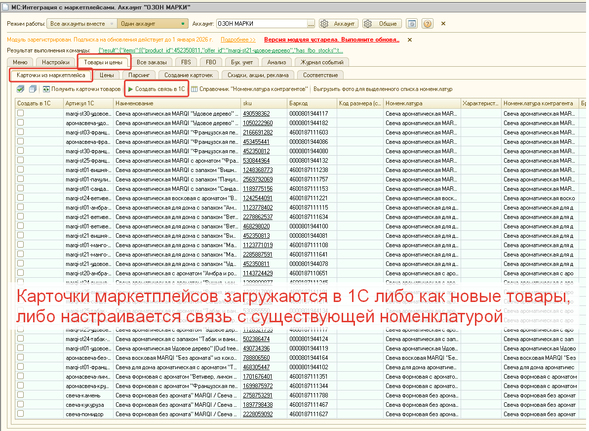Open the Аккаунт selection ellipsis button
The height and width of the screenshot is (431, 589).
[x=311, y=24]
